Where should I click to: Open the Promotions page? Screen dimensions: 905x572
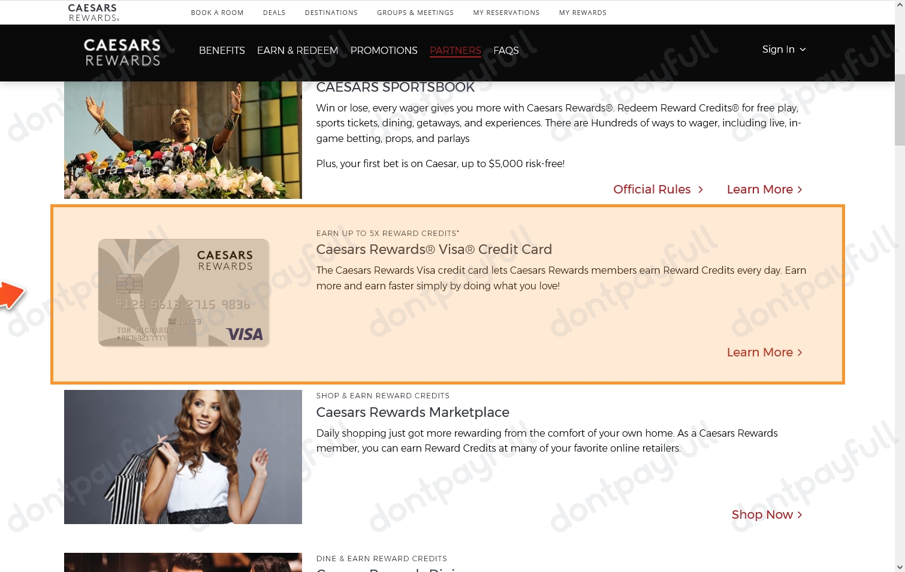[x=384, y=51]
